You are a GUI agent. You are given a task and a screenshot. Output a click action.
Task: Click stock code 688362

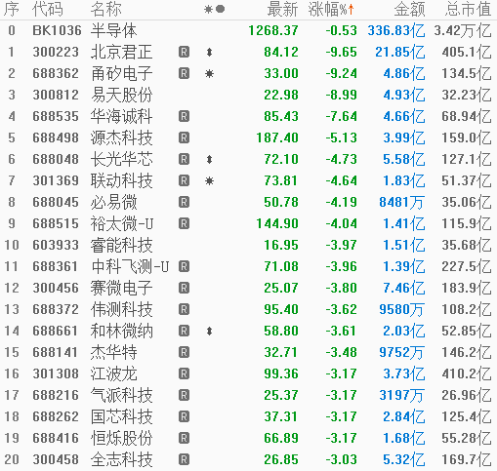(x=56, y=73)
